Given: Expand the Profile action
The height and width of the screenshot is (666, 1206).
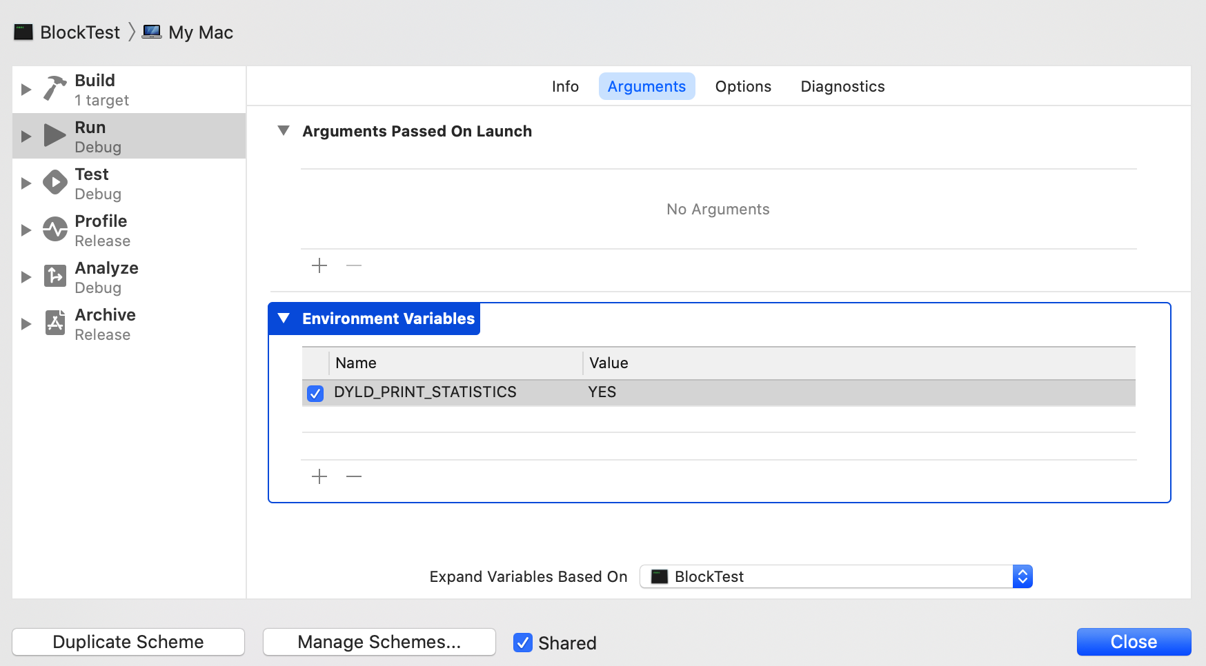Looking at the screenshot, I should [26, 230].
